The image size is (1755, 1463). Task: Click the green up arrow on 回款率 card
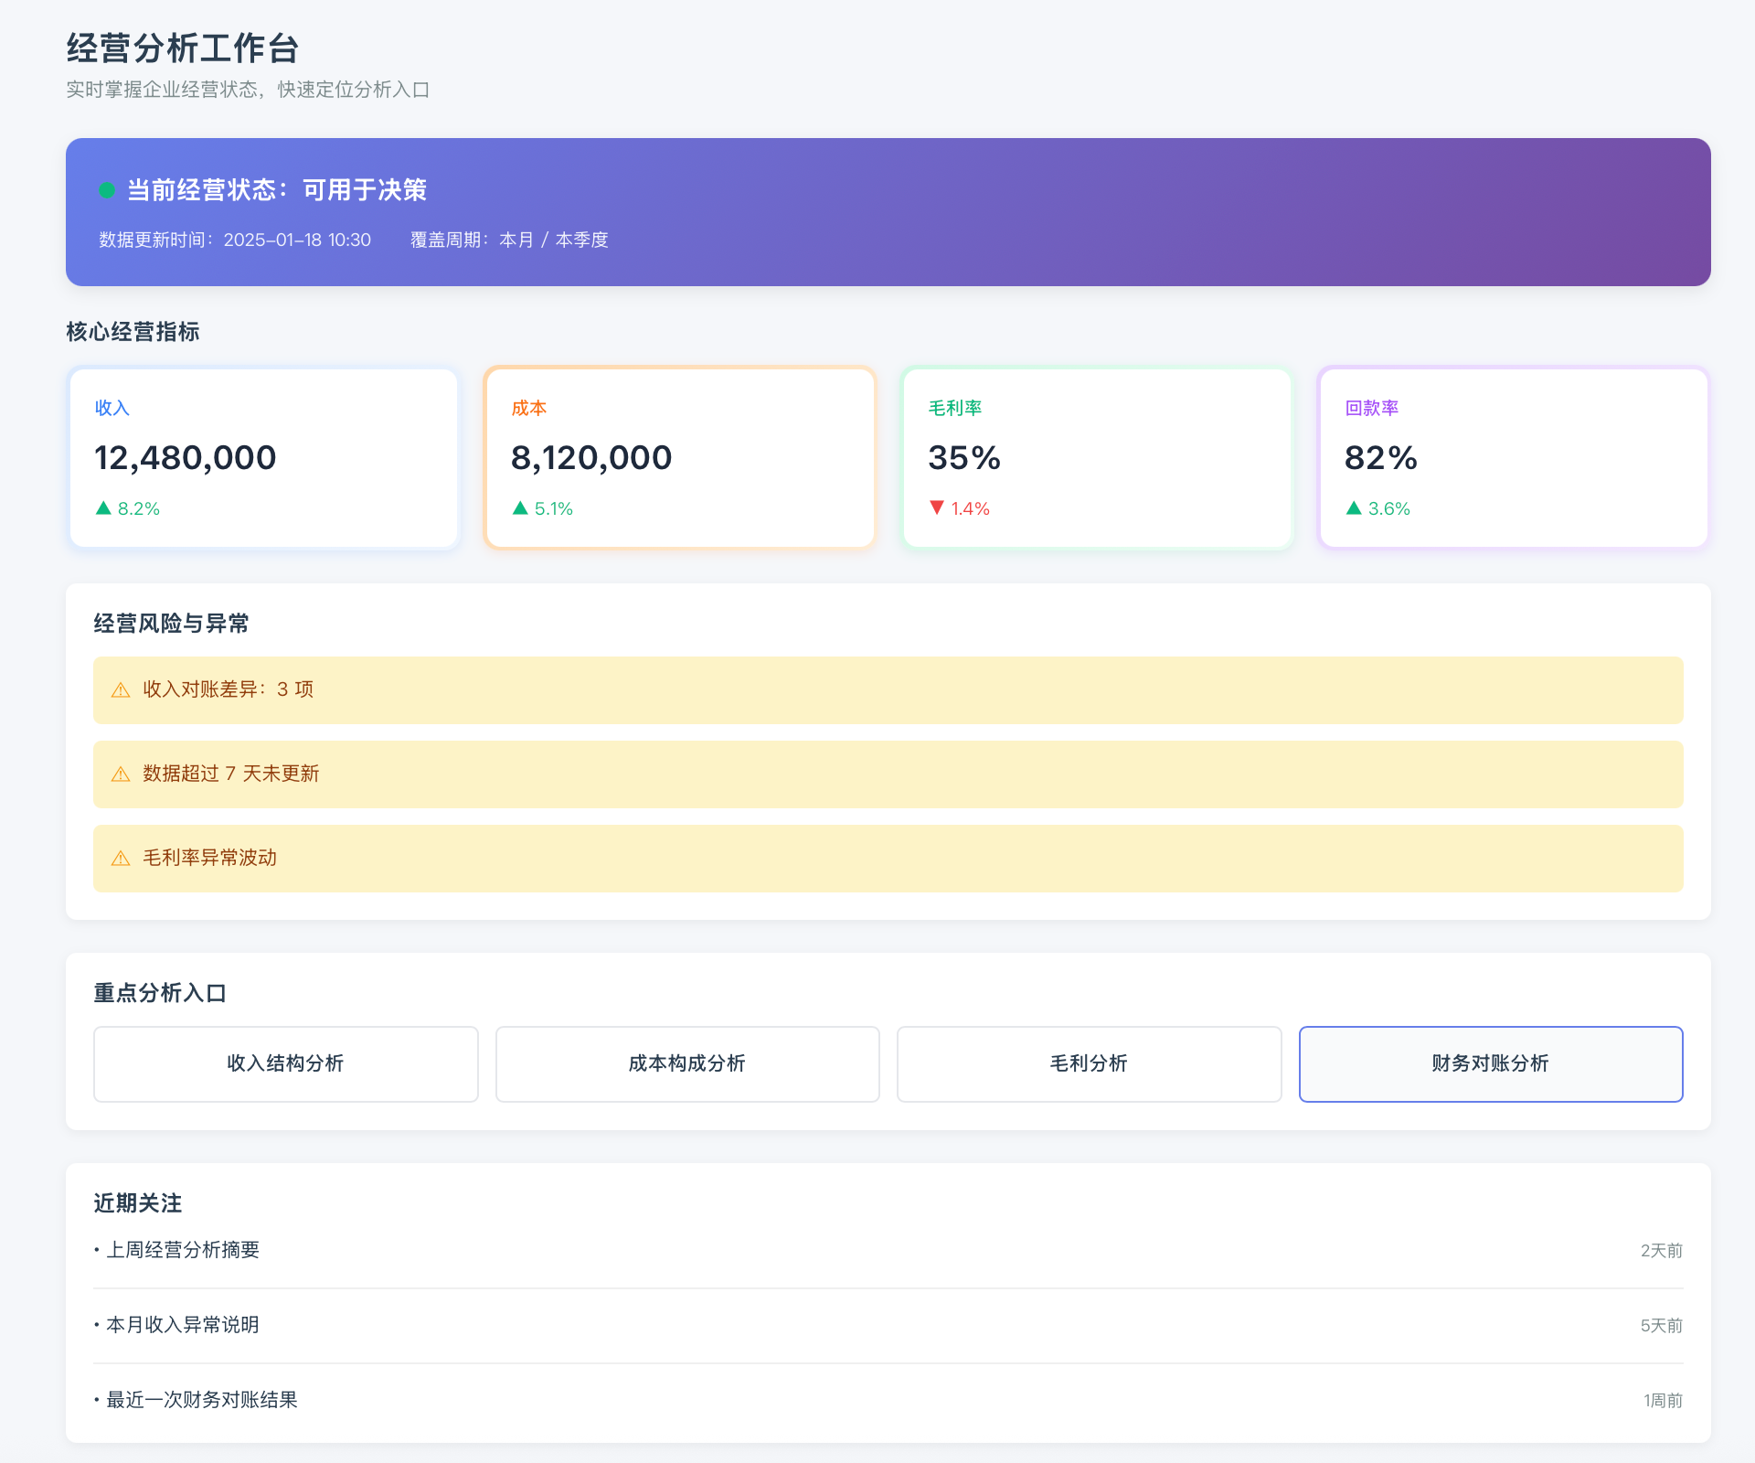point(1355,508)
